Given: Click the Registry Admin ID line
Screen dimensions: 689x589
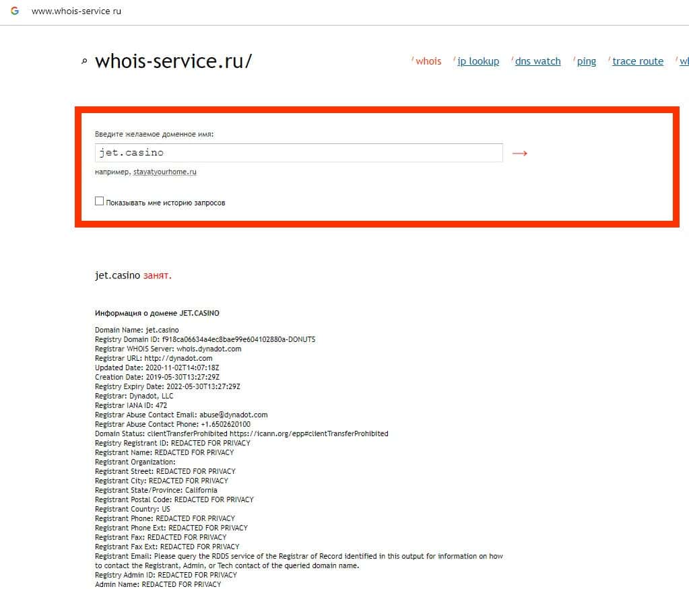Looking at the screenshot, I should coord(166,575).
